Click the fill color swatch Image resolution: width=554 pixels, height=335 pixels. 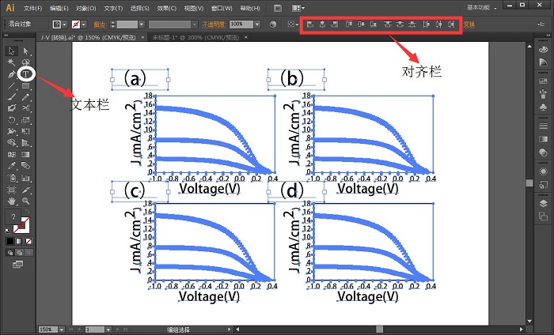coord(57,24)
